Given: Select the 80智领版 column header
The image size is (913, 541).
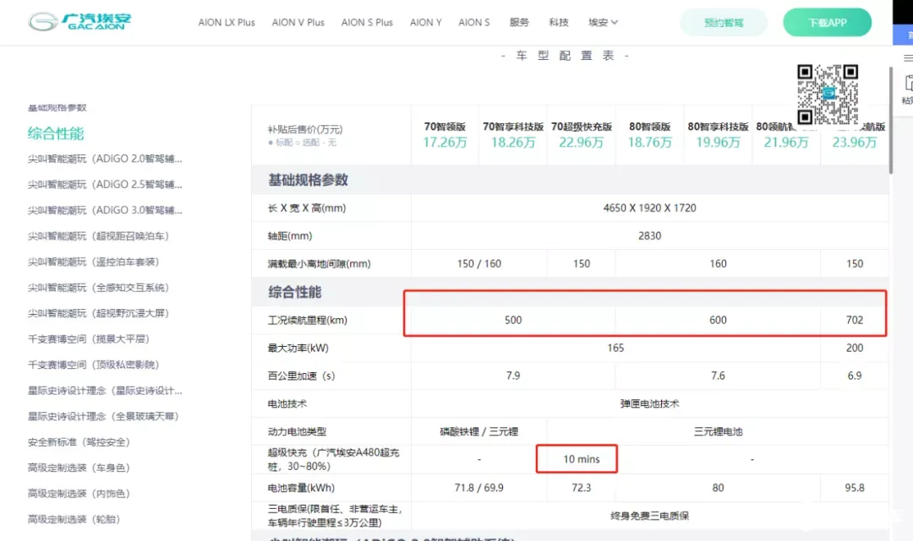Looking at the screenshot, I should [x=650, y=127].
